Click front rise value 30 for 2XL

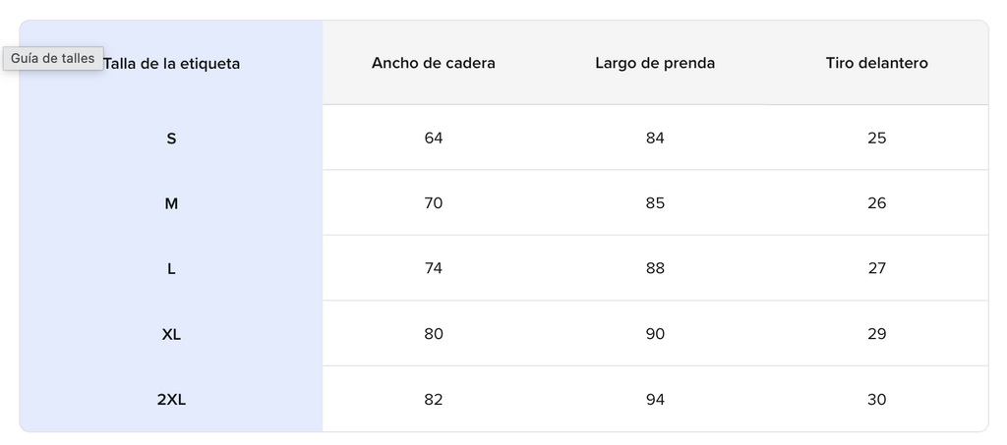coord(876,400)
